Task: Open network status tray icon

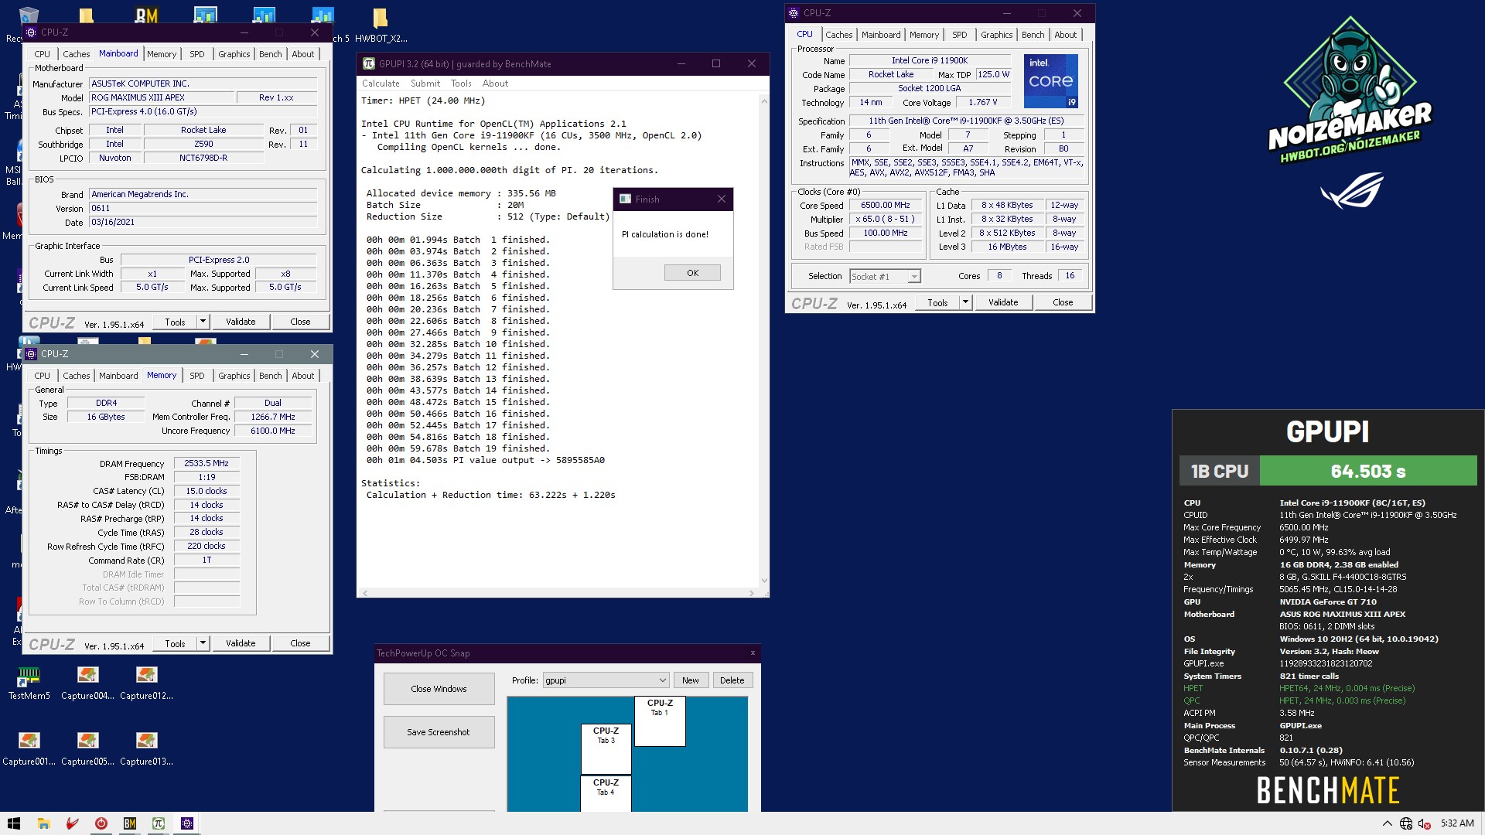Action: 1406,823
